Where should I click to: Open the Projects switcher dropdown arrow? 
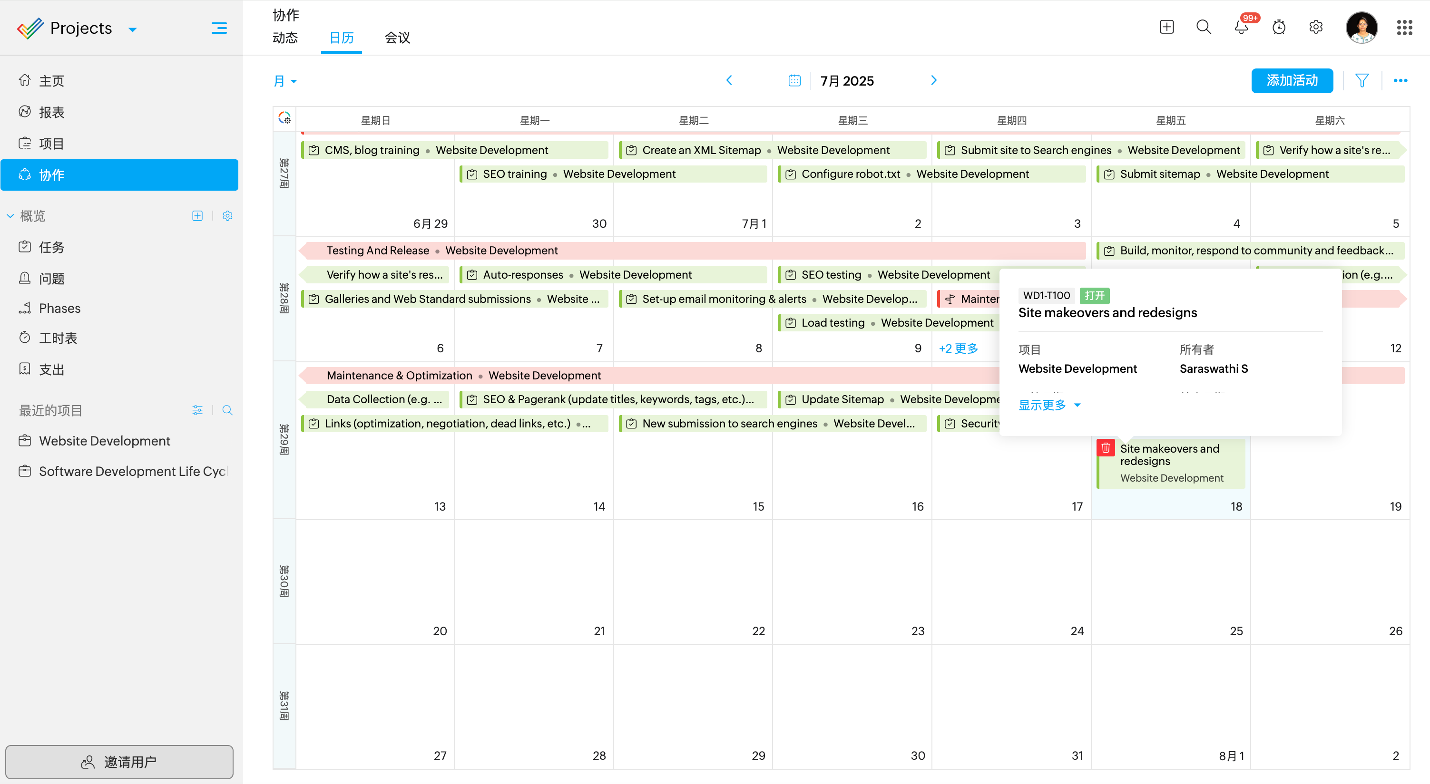tap(133, 29)
